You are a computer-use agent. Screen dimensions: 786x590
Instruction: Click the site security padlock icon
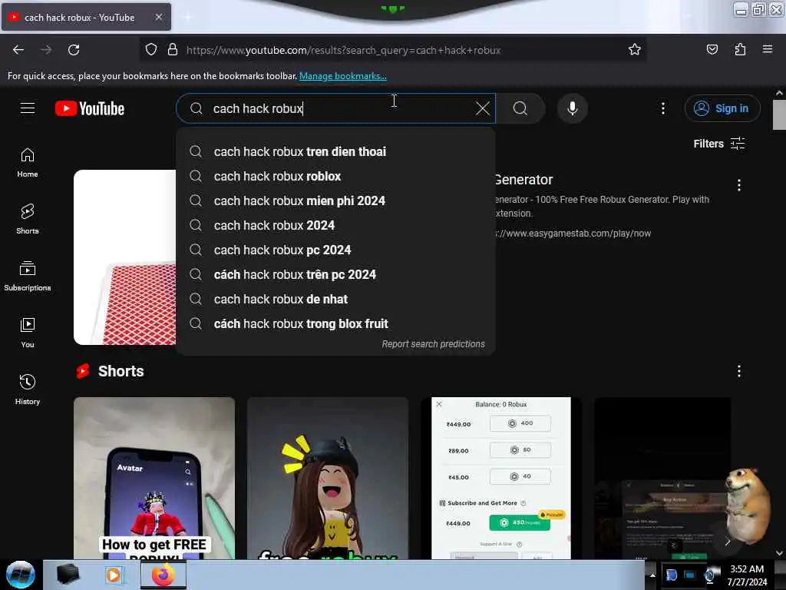[x=173, y=50]
